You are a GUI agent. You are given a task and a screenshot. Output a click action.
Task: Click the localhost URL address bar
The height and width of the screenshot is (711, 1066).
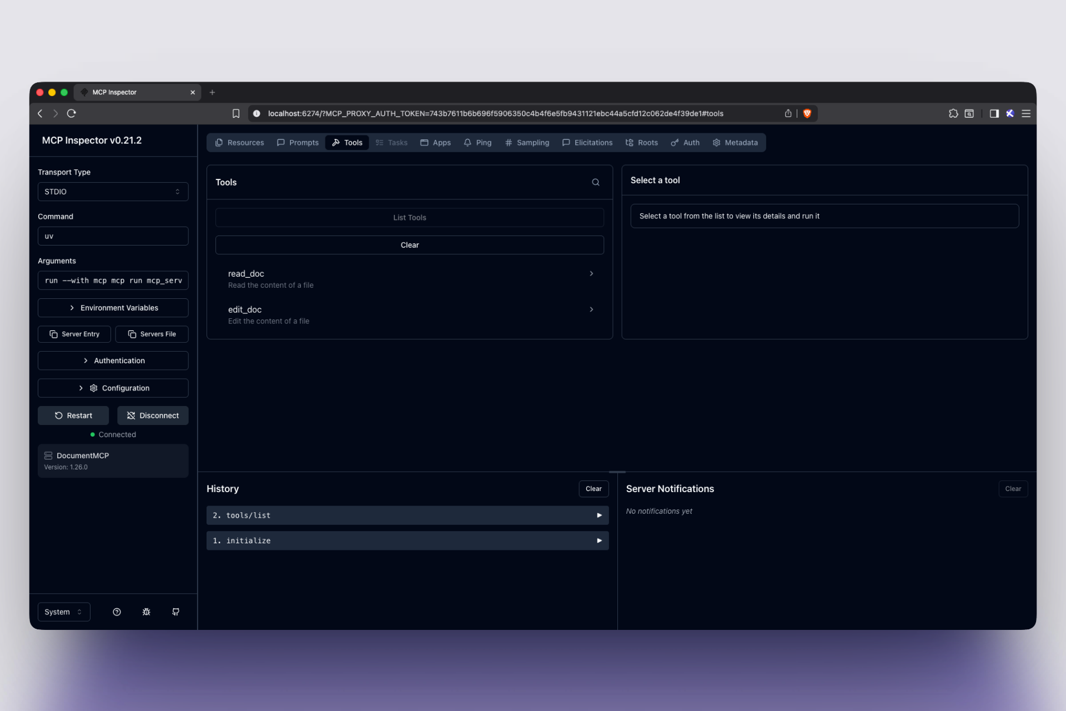pyautogui.click(x=495, y=113)
